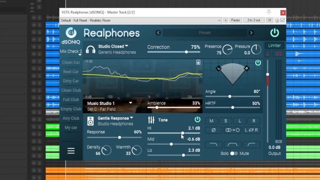Click the output level fader handle
Image resolution: width=320 pixels, height=180 pixels.
pos(267,74)
